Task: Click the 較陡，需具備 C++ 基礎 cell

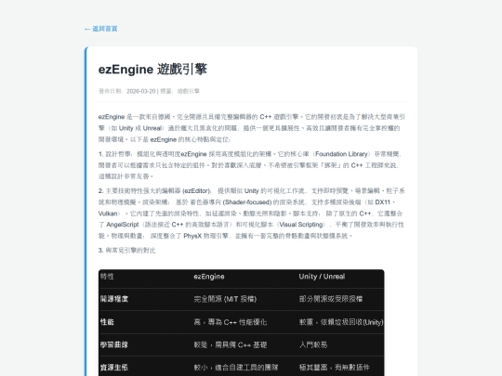Action: pyautogui.click(x=231, y=344)
